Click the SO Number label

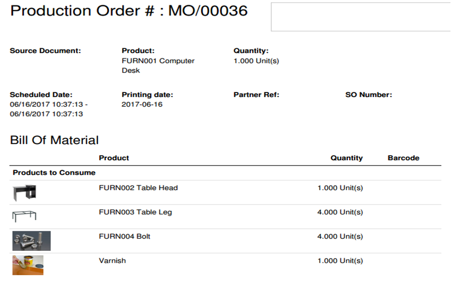point(369,95)
